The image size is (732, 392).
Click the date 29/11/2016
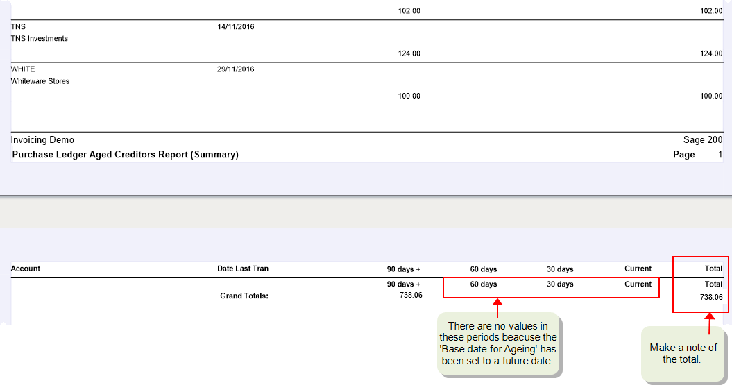point(236,69)
